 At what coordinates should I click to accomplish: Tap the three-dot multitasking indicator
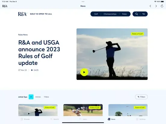83,1
